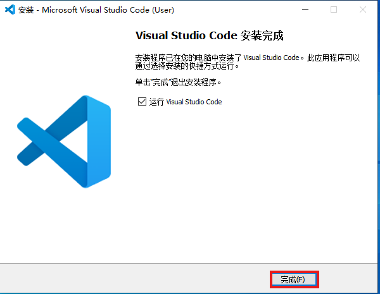This screenshot has width=380, height=294.
Task: Click the greyed-out maximize button
Action: [334, 9]
